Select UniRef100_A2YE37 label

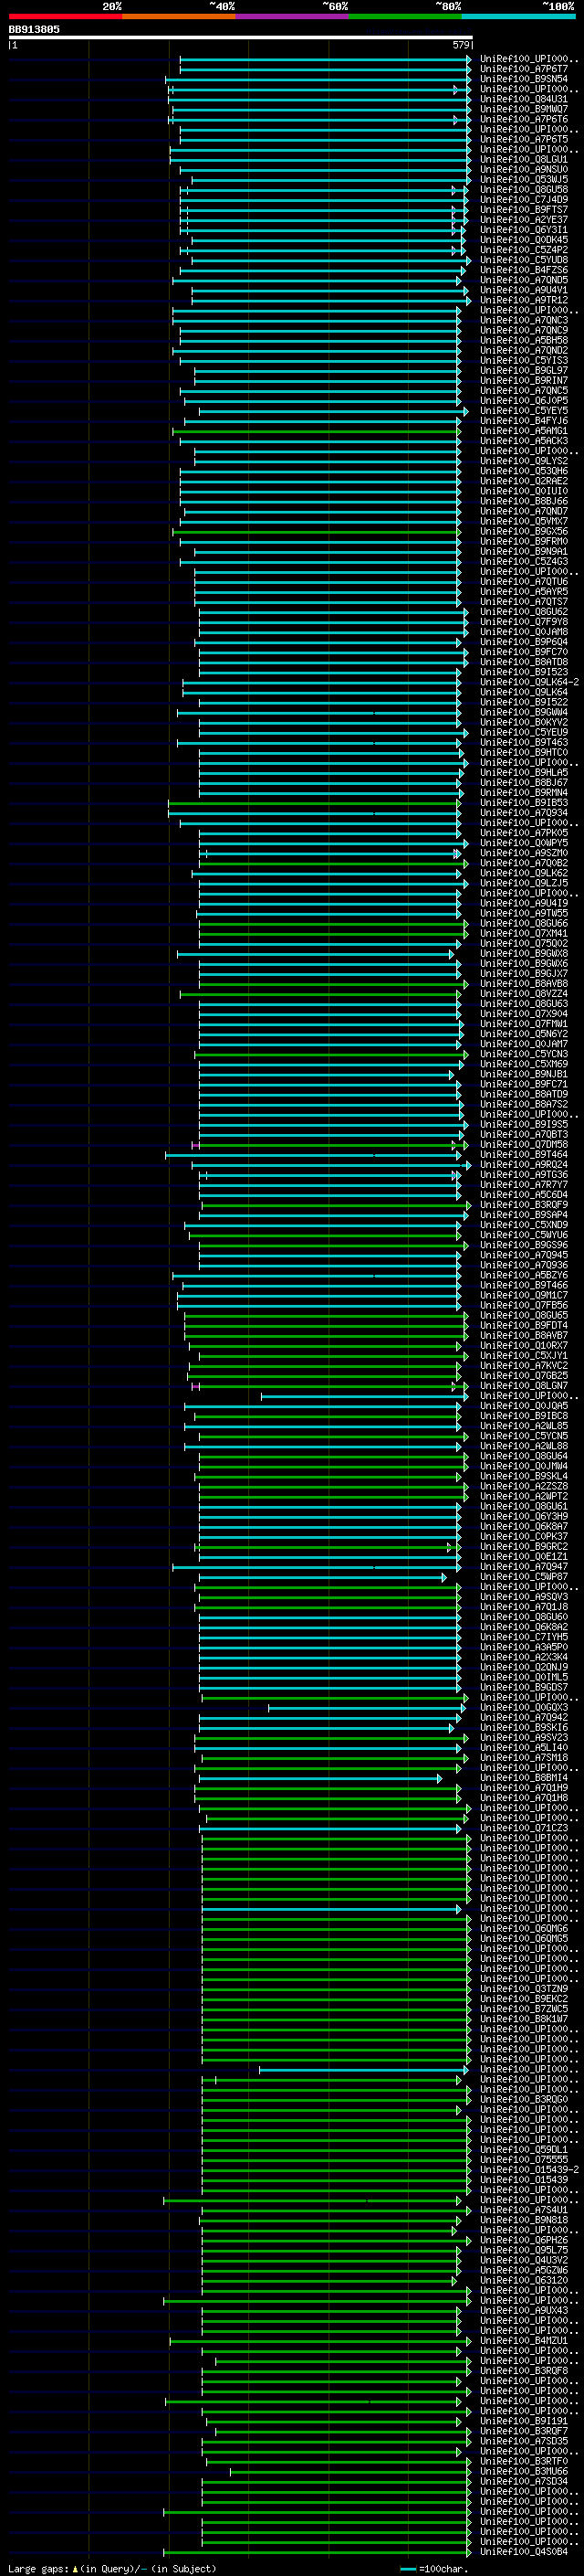pyautogui.click(x=523, y=219)
